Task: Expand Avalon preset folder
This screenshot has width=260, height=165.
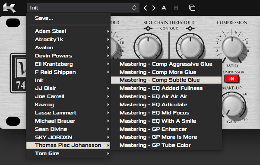Action: (68, 48)
